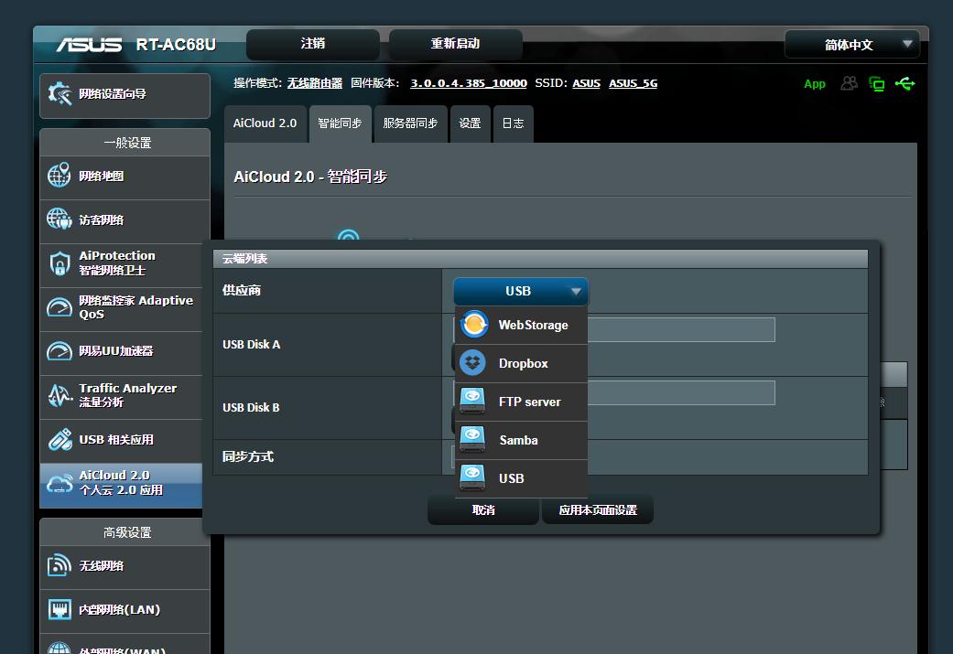
Task: Select the FTP server drive icon
Action: pyautogui.click(x=472, y=402)
